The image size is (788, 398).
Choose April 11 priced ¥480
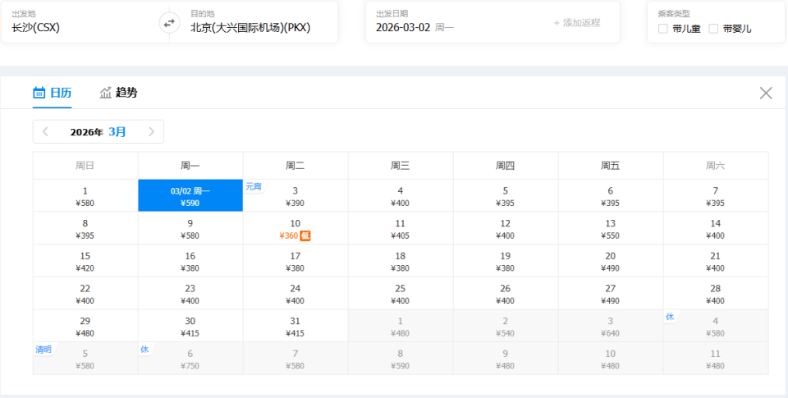(716, 359)
